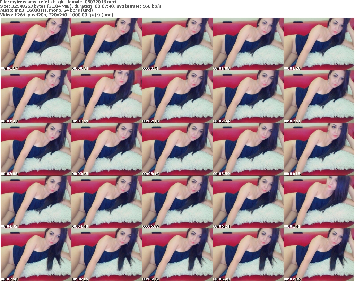Open the frame stamped 00:02:16
This screenshot has width=355, height=281.
177,97
